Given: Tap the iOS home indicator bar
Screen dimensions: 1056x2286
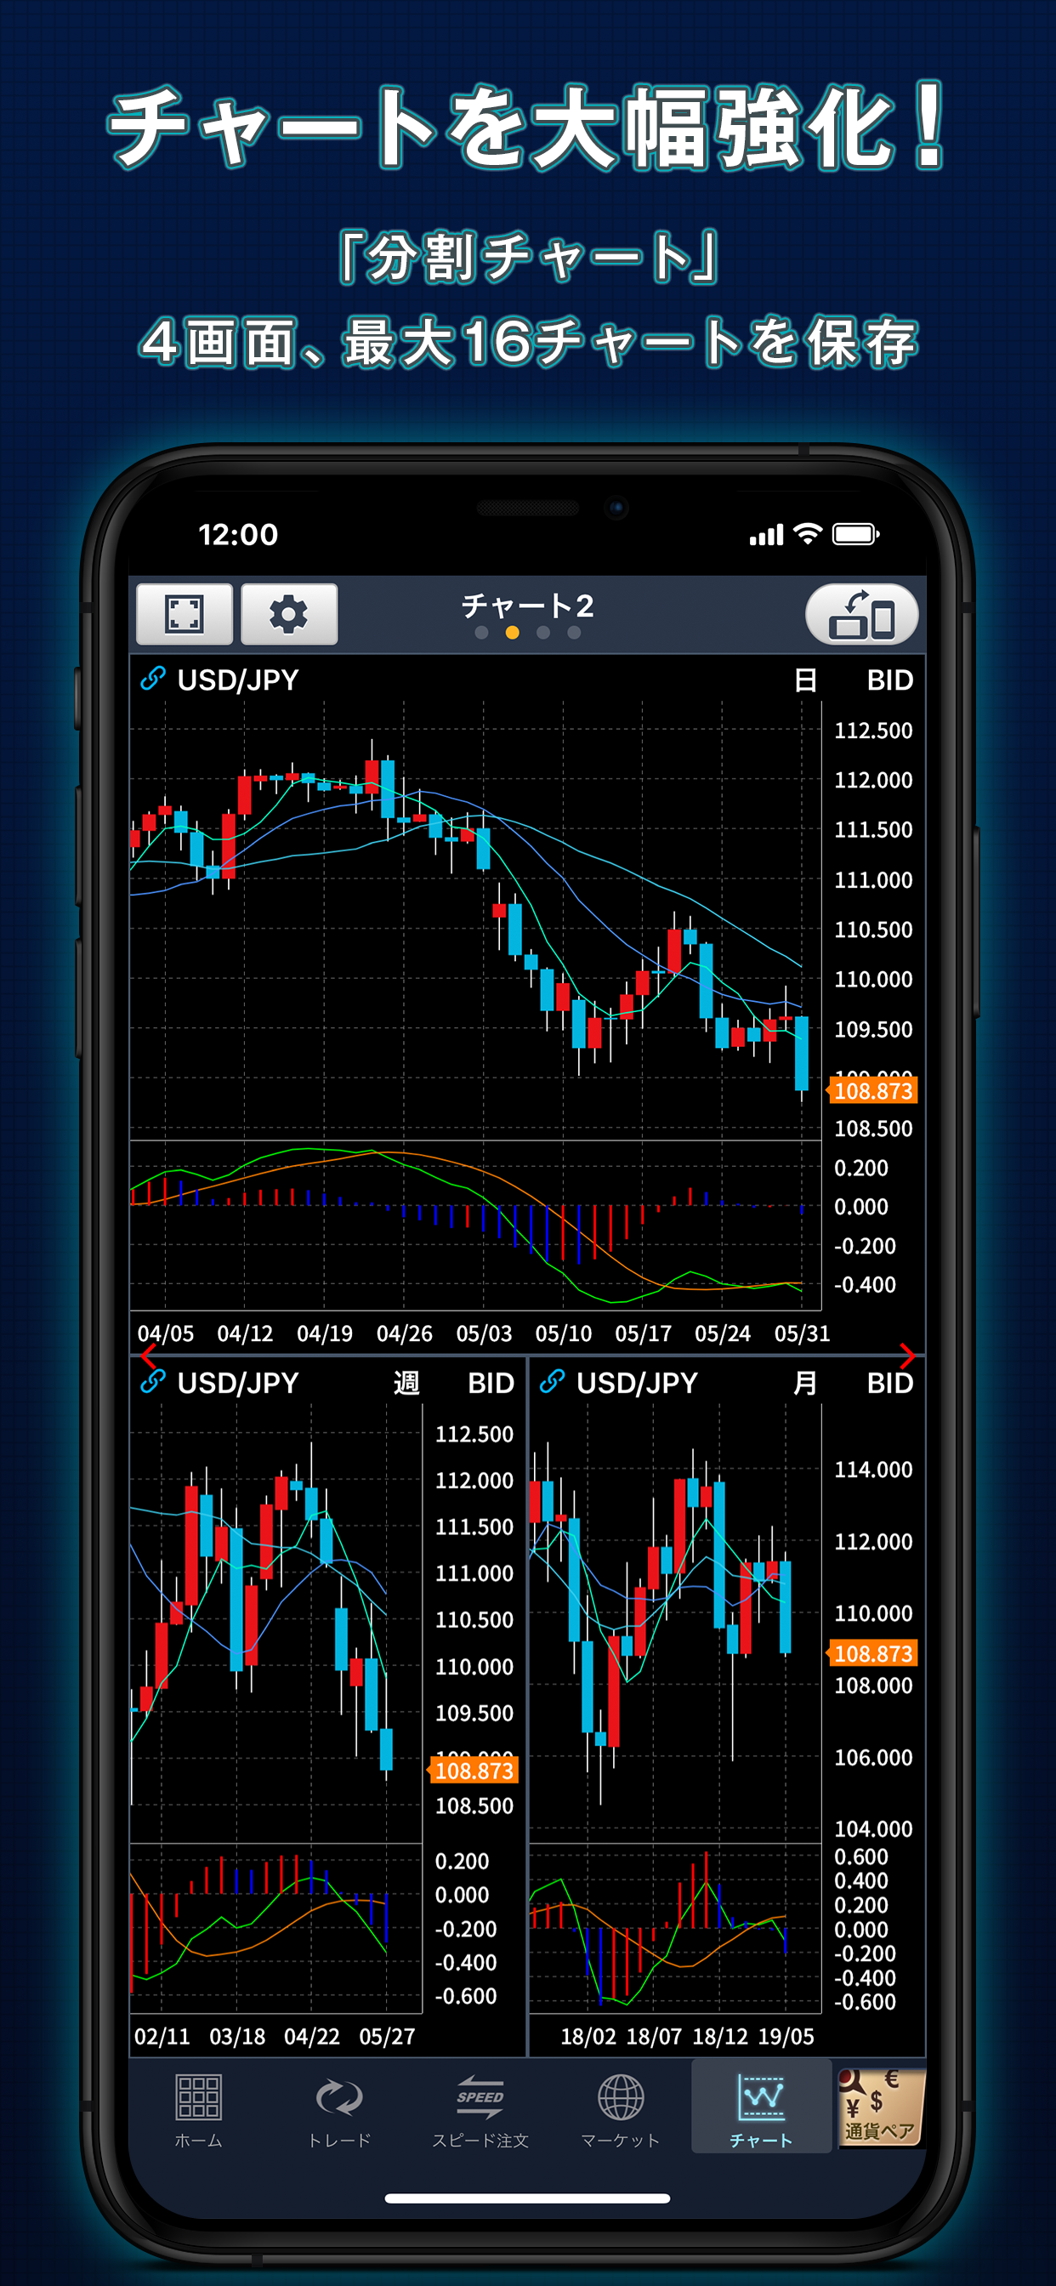Looking at the screenshot, I should [527, 2198].
